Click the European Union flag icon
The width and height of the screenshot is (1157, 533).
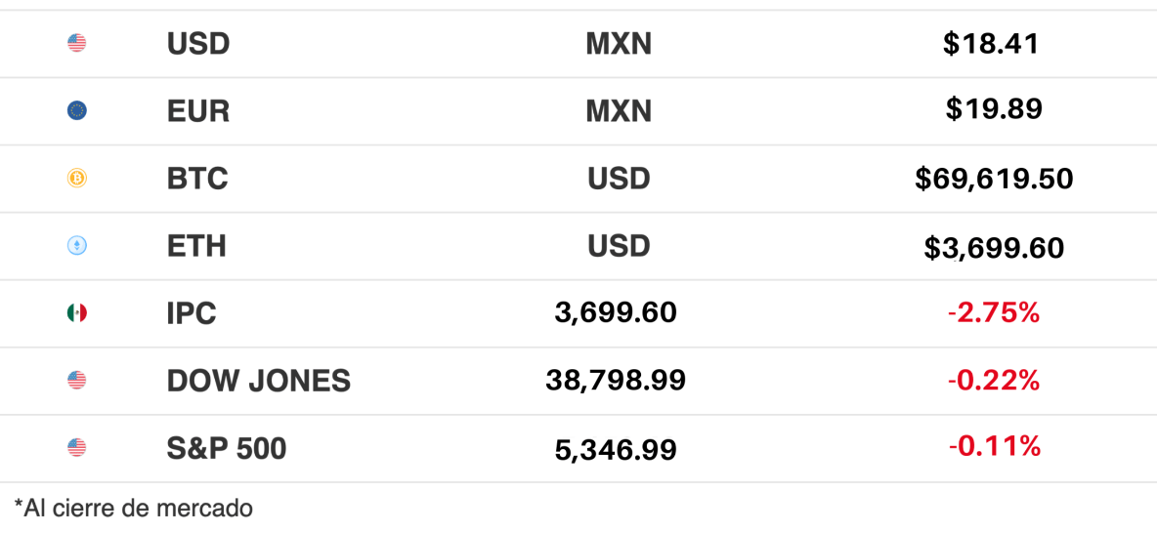[x=77, y=111]
